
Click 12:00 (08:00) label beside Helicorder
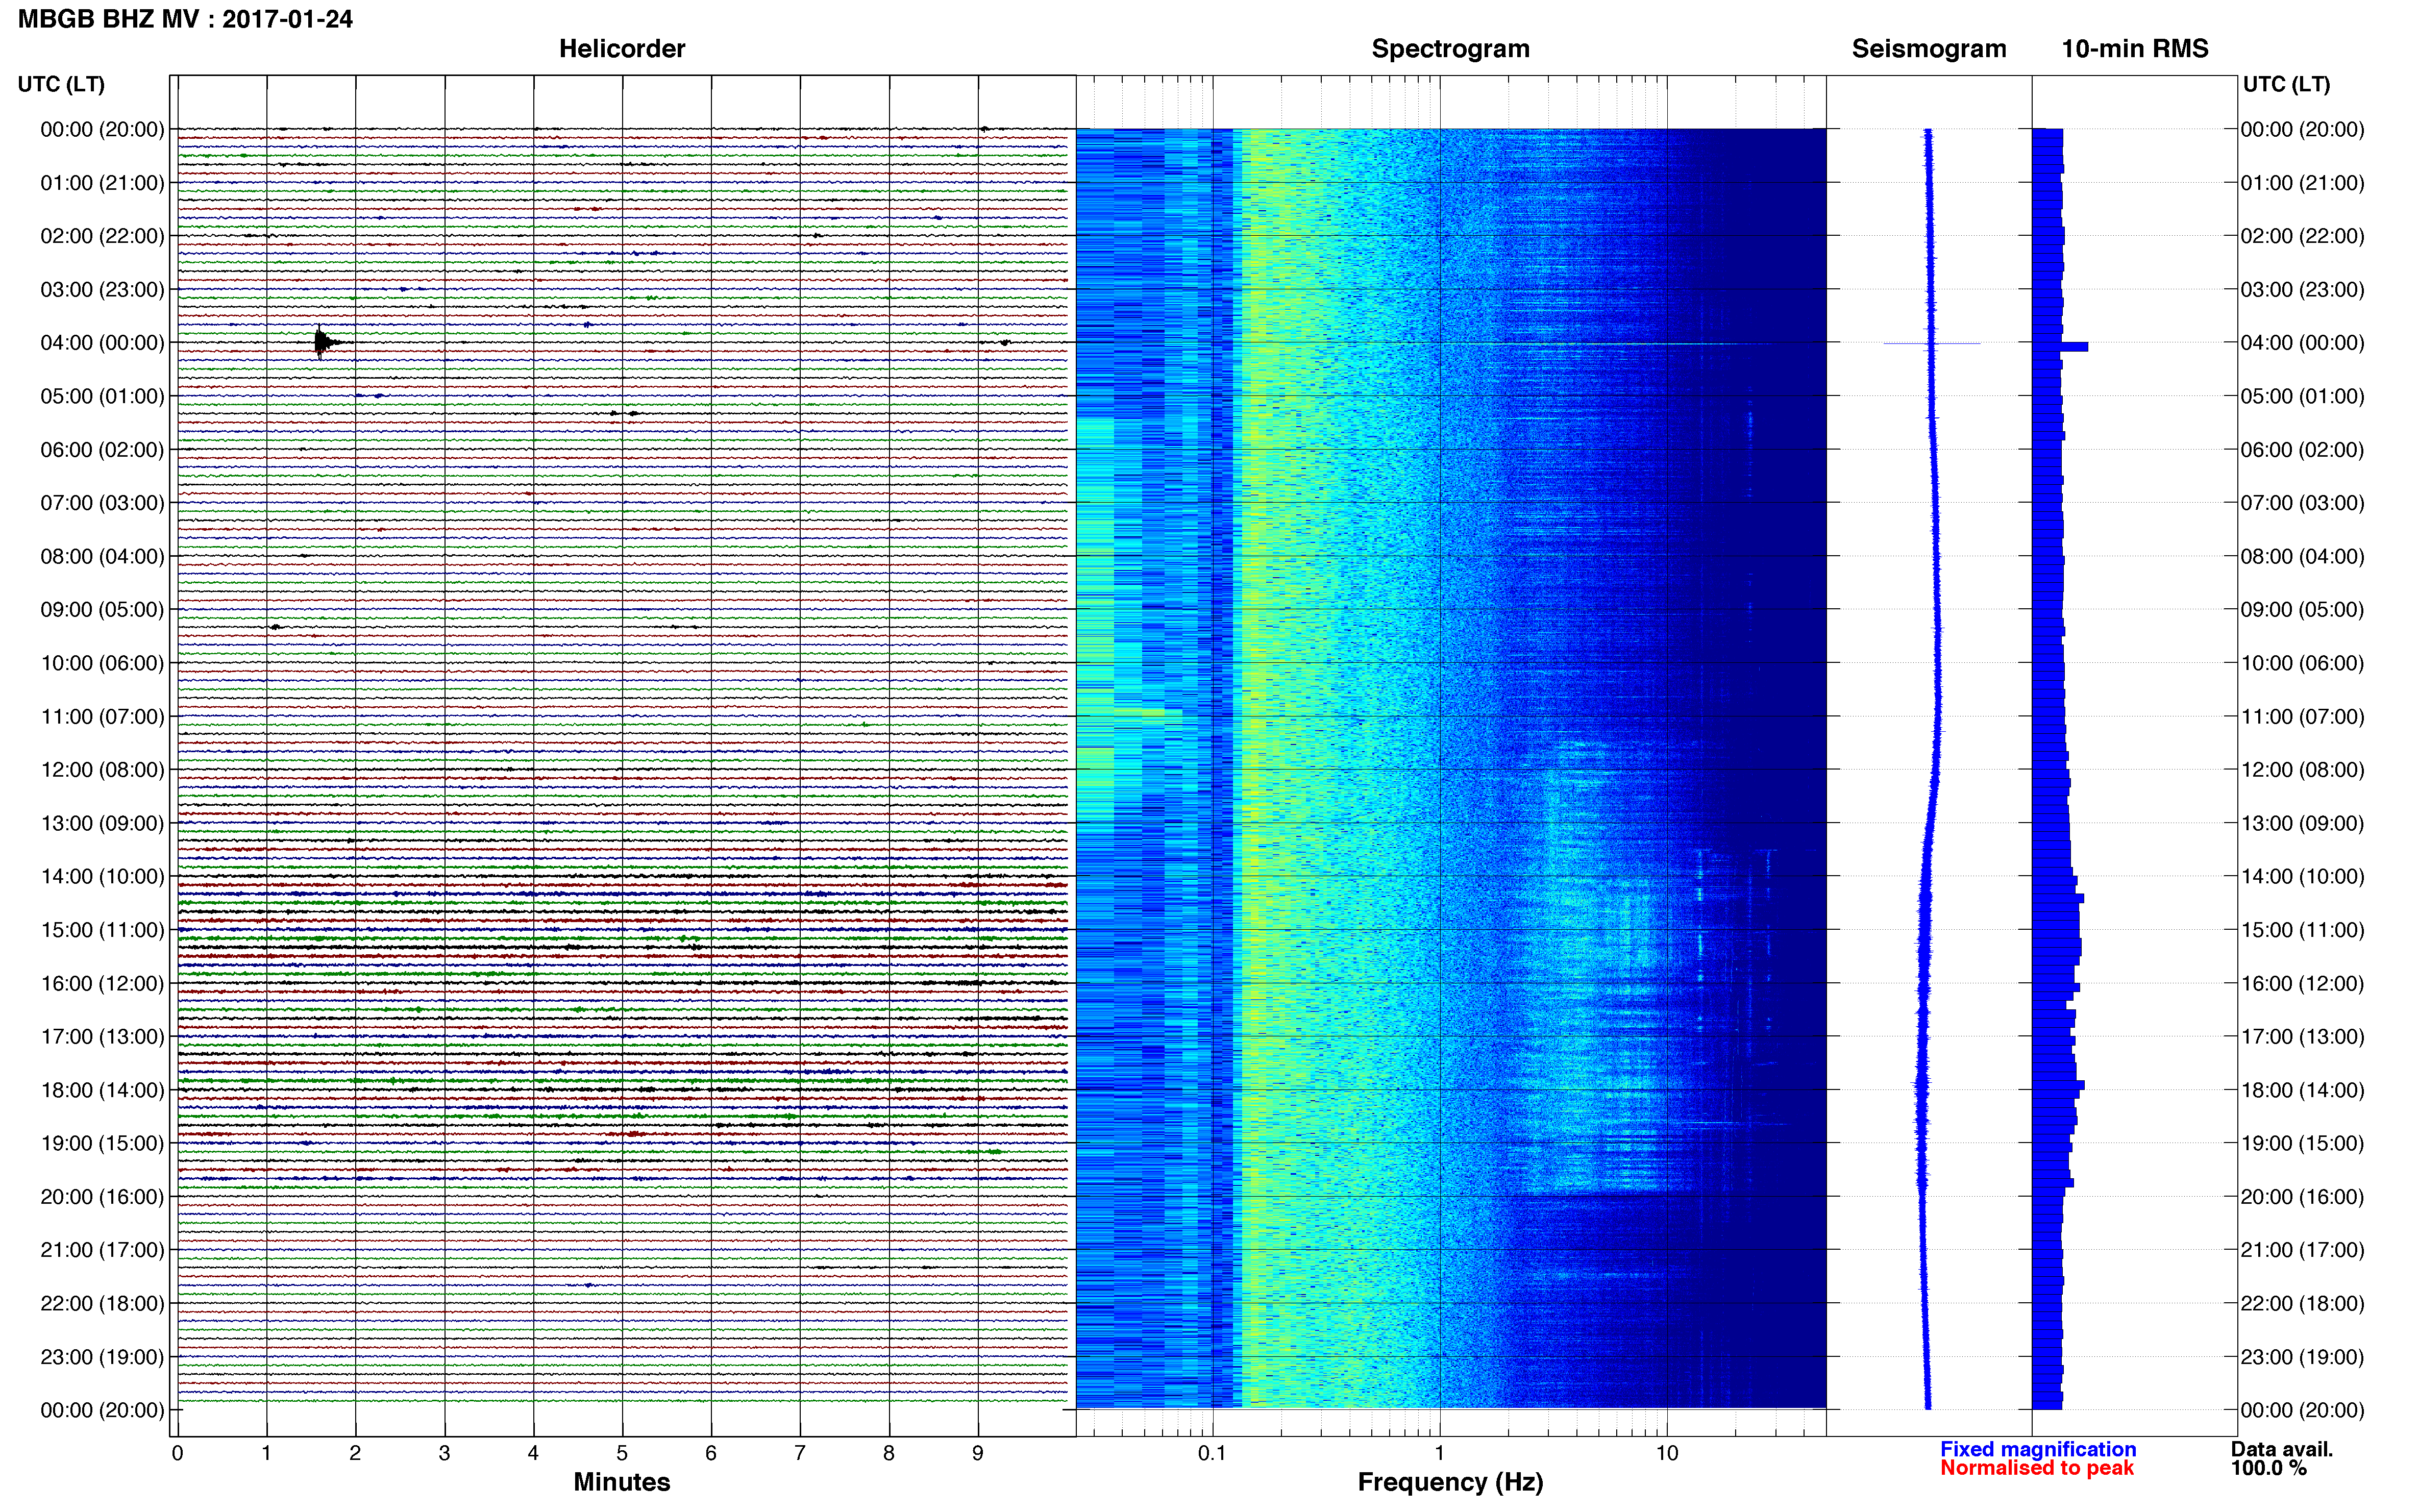pyautogui.click(x=102, y=770)
